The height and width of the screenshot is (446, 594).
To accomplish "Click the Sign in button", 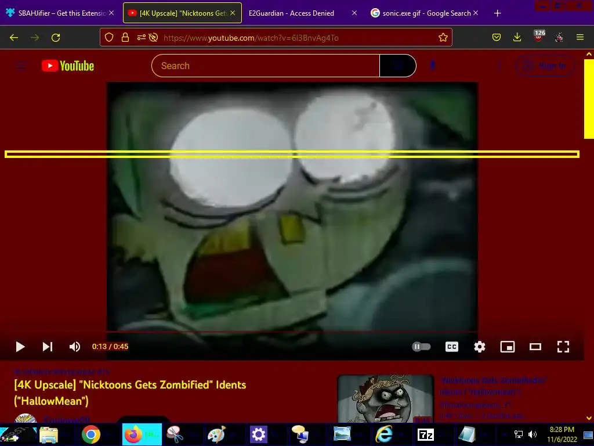I will tap(545, 66).
